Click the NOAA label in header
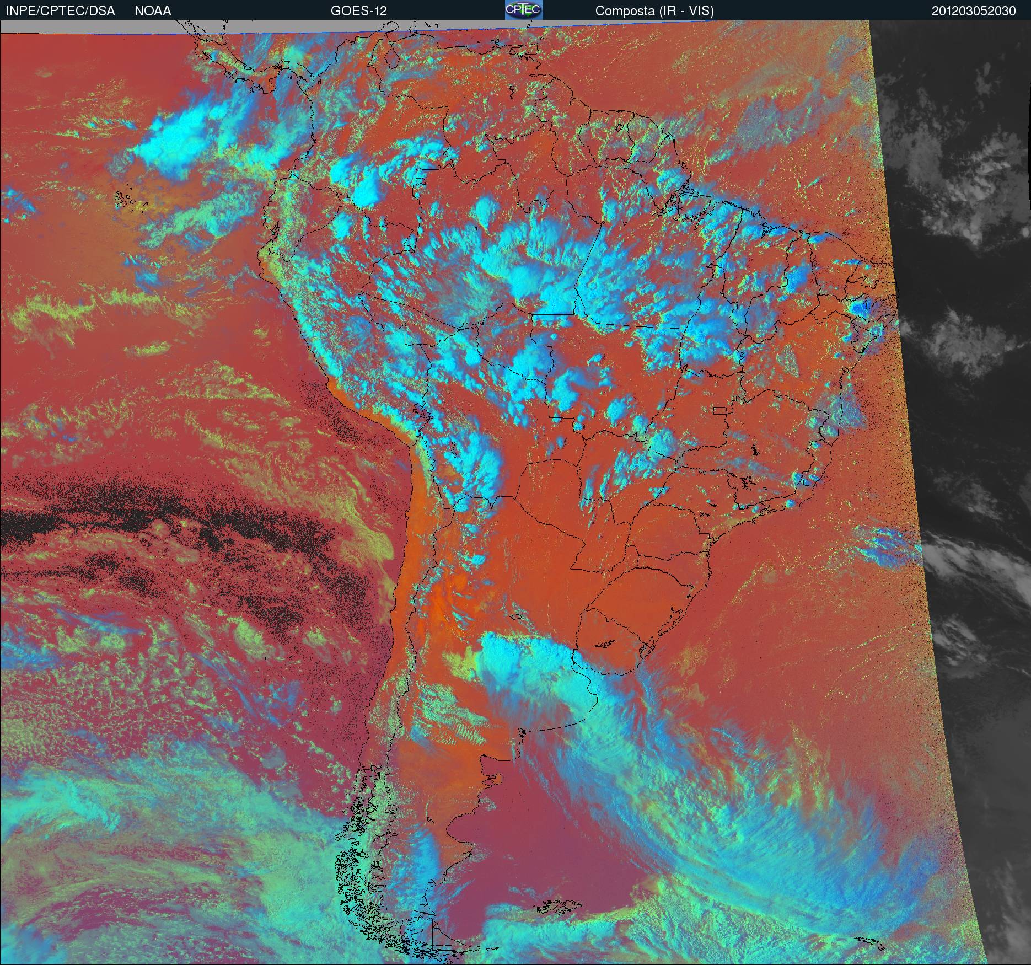The width and height of the screenshot is (1031, 965). tap(153, 11)
